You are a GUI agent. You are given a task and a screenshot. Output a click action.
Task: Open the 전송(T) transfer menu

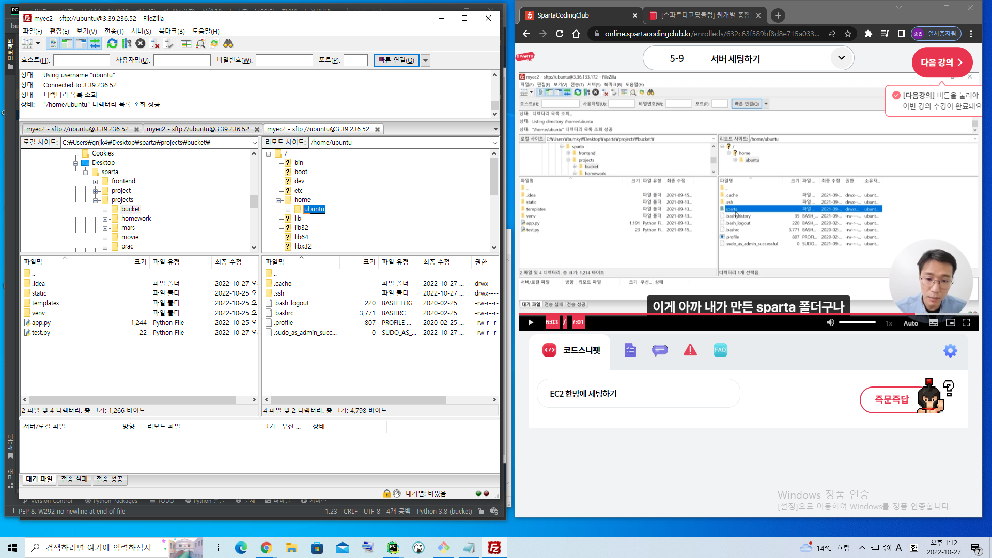(114, 31)
